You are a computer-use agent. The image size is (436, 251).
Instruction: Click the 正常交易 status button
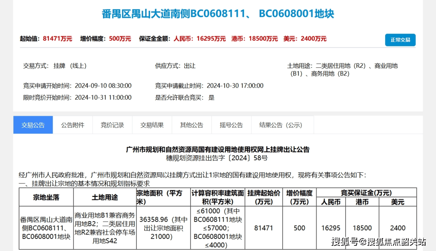400,40
